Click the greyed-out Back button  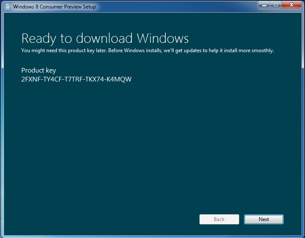pos(219,219)
